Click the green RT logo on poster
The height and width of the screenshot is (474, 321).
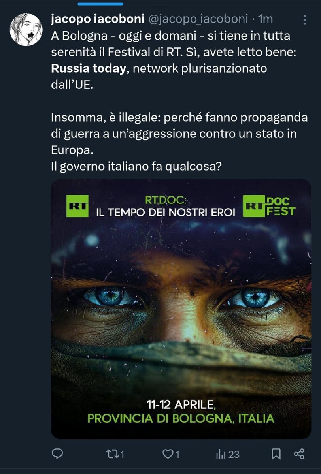click(77, 206)
